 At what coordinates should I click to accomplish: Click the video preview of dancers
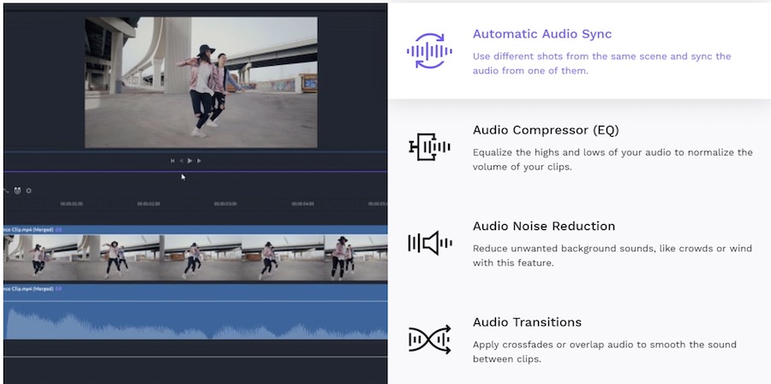201,82
